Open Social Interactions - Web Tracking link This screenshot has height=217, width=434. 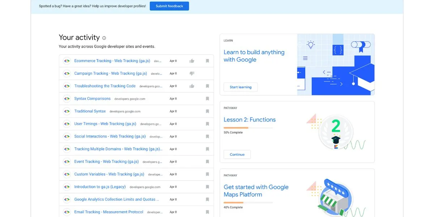tap(110, 137)
